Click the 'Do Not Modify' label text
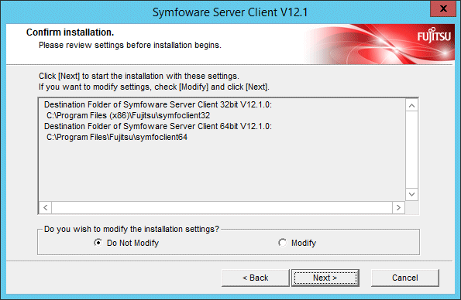Viewport: 461px width, 300px height. click(x=133, y=243)
